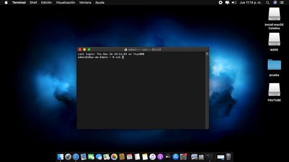Open Apple TV app in dock
Screen dimensions: 289x162
tap(168, 157)
